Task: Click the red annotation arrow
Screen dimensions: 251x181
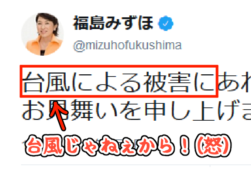Action: 58,116
